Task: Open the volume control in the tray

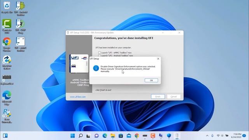Action: [x=222, y=136]
